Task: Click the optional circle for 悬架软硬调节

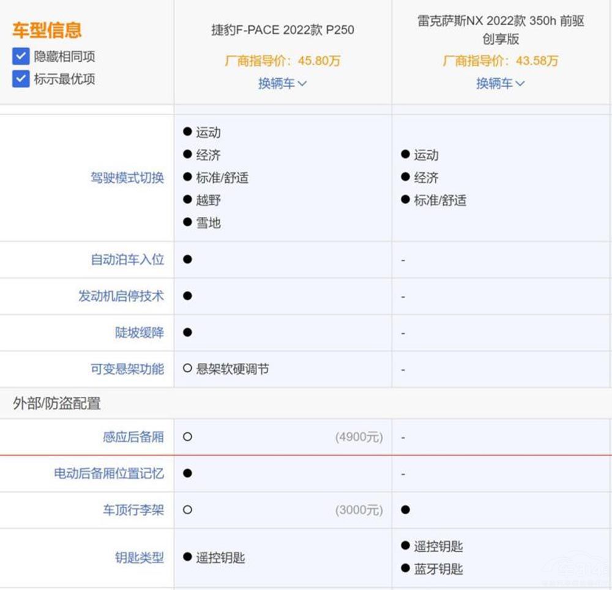Action: (187, 369)
